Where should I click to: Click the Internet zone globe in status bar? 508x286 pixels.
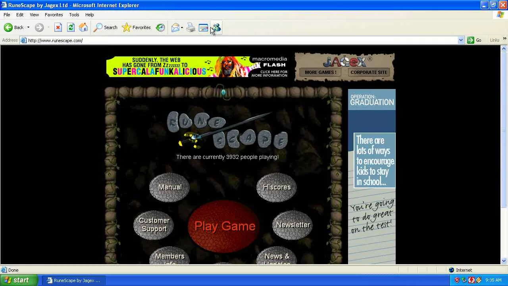click(x=451, y=270)
